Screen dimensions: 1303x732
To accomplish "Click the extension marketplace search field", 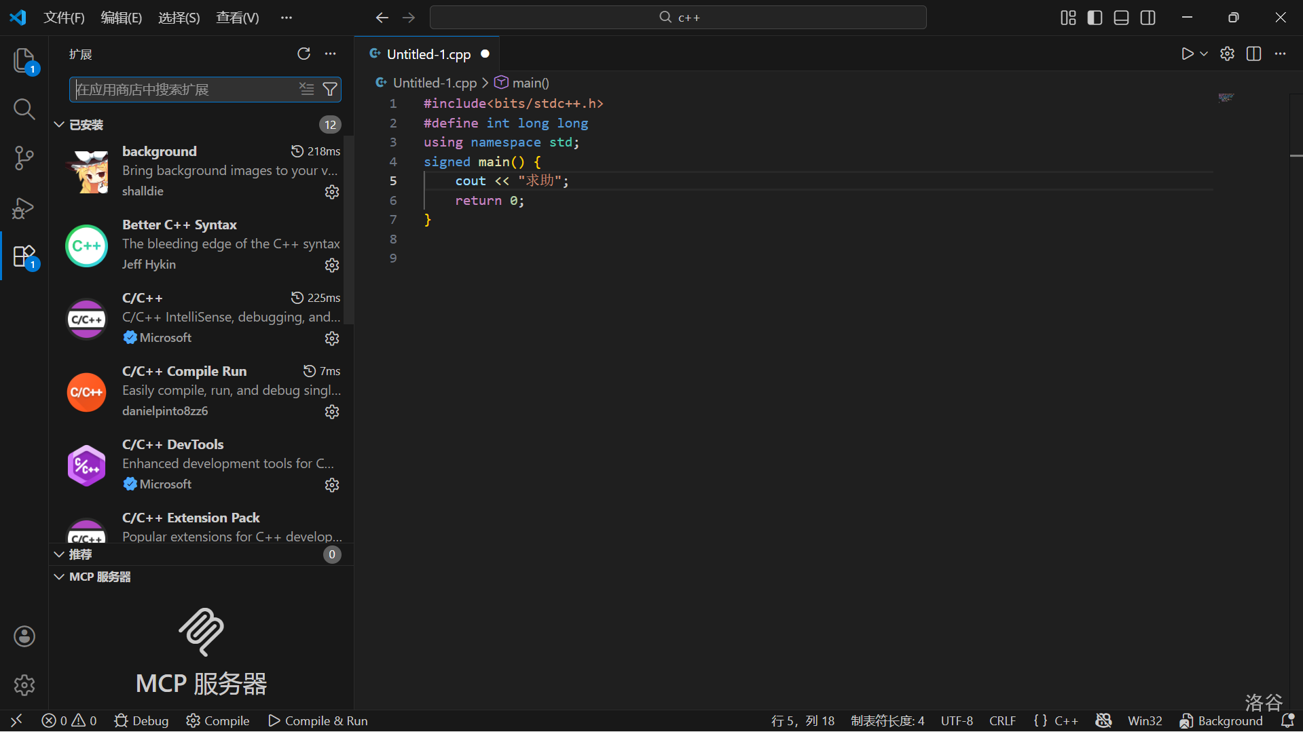I will tap(183, 90).
